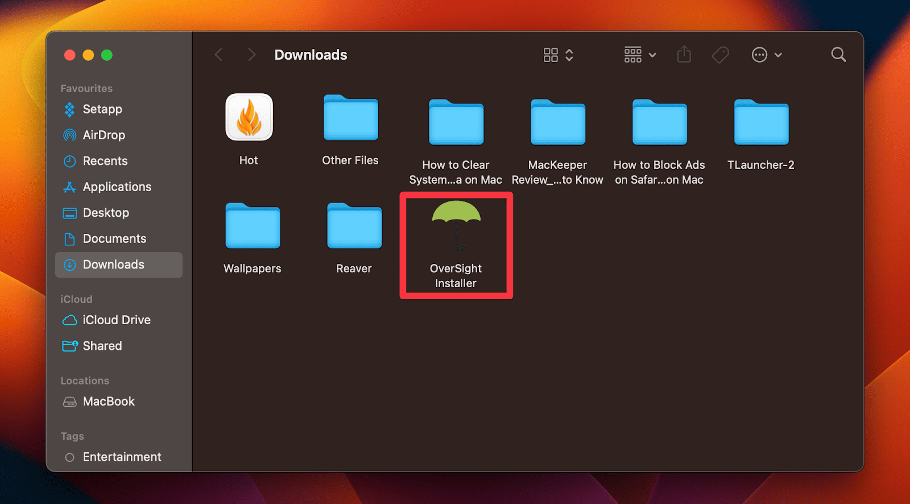Screen dimensions: 910x504
Task: Open Recents in the sidebar
Action: (118, 161)
